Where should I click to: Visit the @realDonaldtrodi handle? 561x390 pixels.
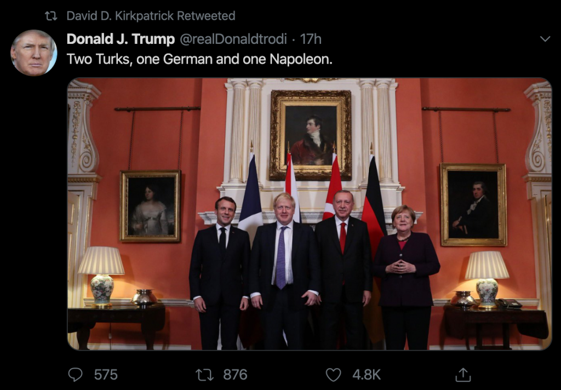(233, 39)
